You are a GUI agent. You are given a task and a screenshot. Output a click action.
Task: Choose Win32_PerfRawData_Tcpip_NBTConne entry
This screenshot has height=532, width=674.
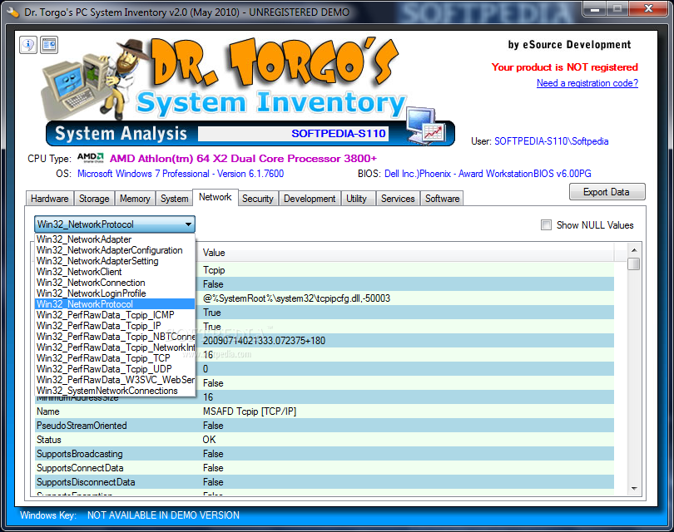click(x=114, y=336)
